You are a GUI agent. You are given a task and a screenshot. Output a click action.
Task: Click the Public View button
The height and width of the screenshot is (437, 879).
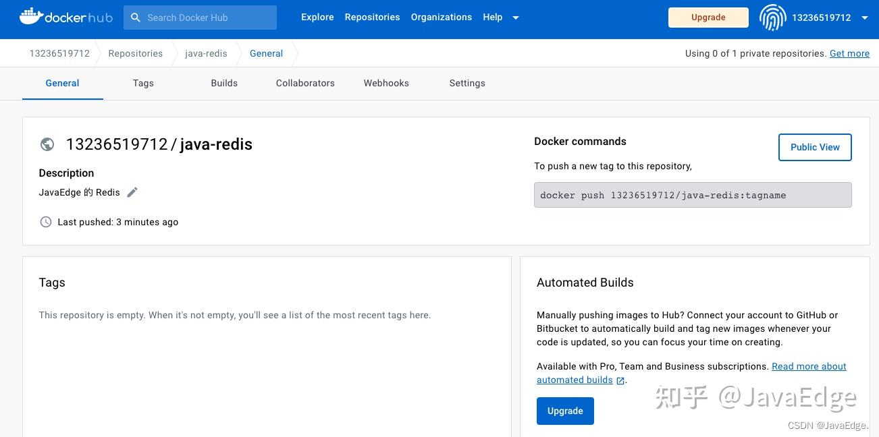tap(815, 147)
